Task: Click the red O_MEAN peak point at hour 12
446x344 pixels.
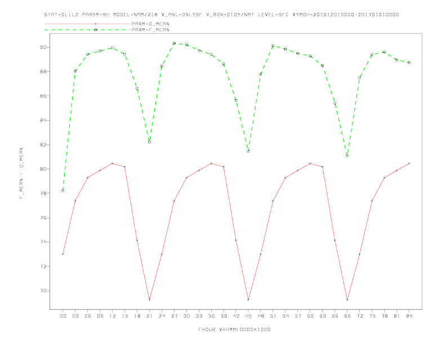Action: 113,164
